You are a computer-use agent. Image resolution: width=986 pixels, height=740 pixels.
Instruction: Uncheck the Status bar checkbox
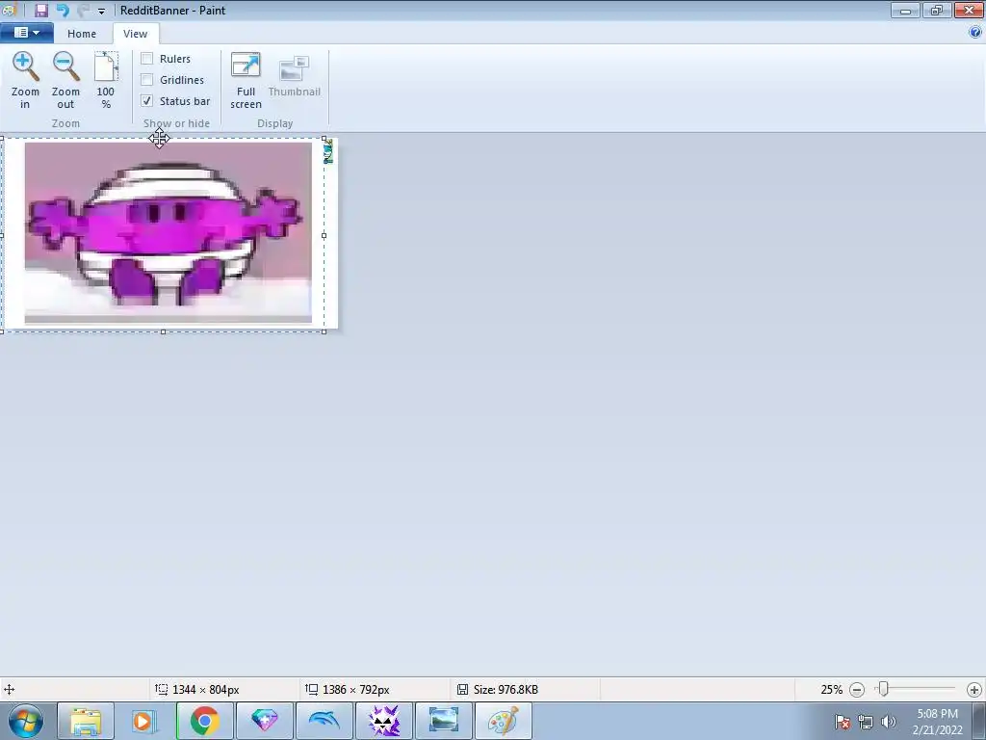pyautogui.click(x=147, y=100)
